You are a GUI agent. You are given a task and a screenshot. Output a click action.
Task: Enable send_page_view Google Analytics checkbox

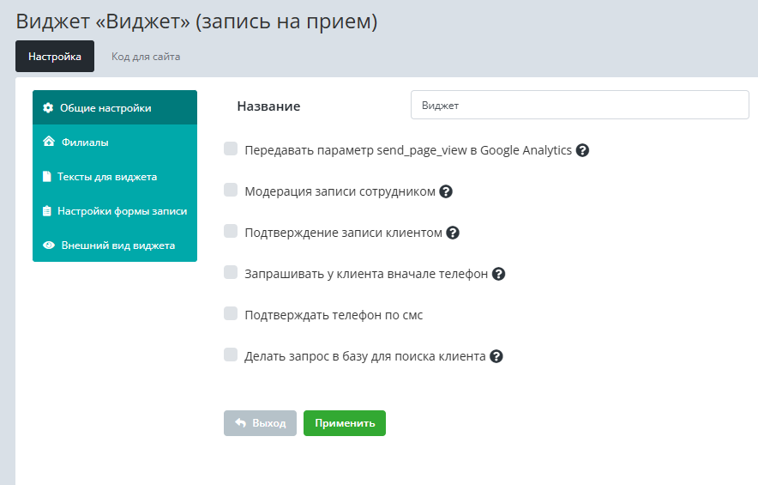(231, 149)
